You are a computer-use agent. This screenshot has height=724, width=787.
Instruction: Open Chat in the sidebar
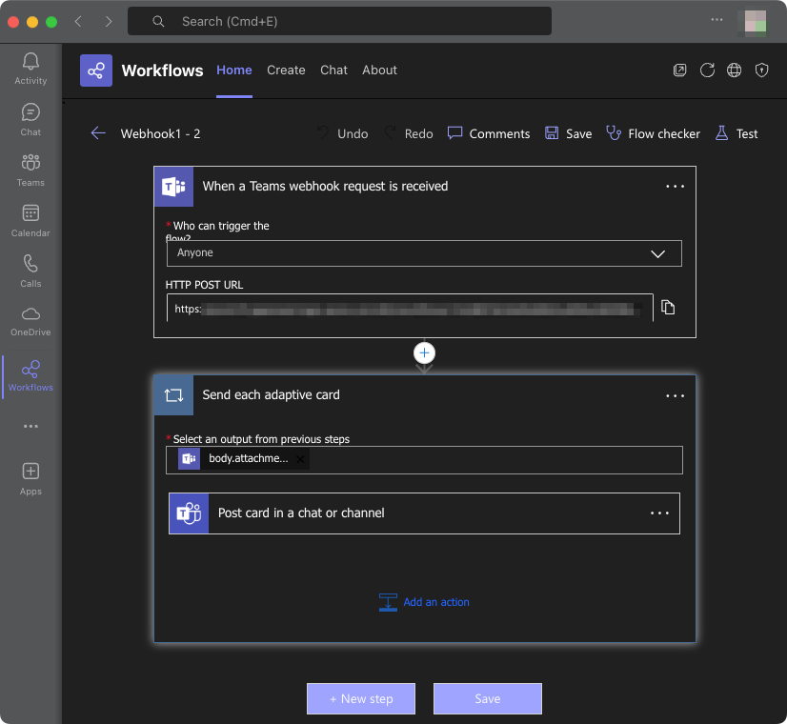tap(30, 119)
